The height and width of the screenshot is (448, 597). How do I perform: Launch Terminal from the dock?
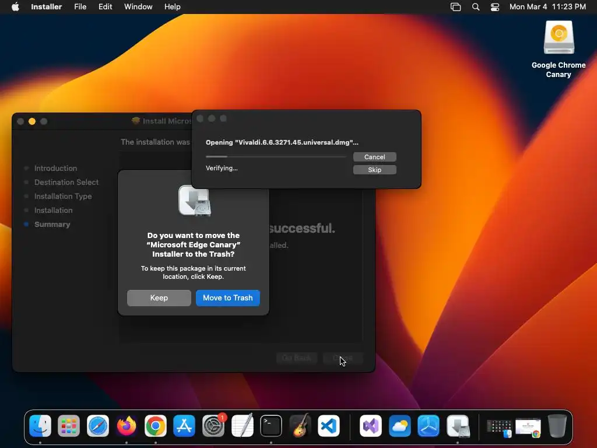(271, 425)
